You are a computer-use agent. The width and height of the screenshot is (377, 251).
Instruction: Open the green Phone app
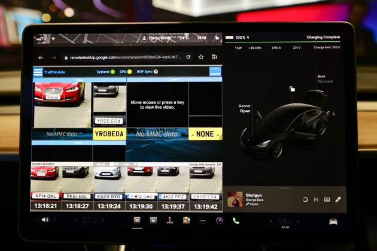[x=236, y=221]
